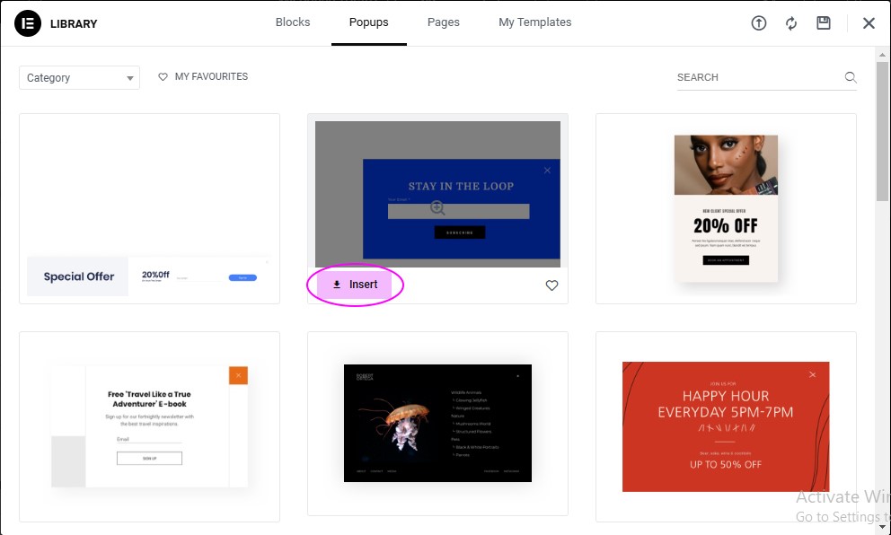The width and height of the screenshot is (891, 535).
Task: Go to My Templates tab
Action: click(534, 22)
